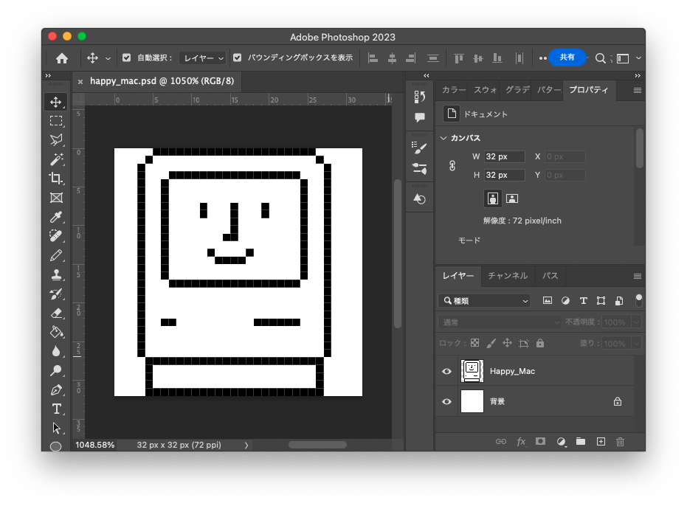Set canvas to portrait orientation

(492, 198)
